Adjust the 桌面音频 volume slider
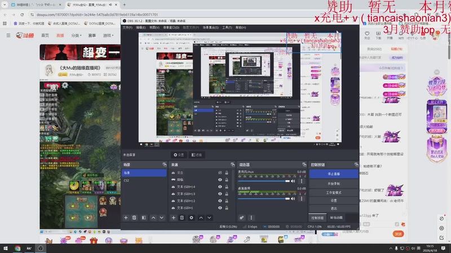Viewport: 451px width, 253px height. [x=264, y=198]
